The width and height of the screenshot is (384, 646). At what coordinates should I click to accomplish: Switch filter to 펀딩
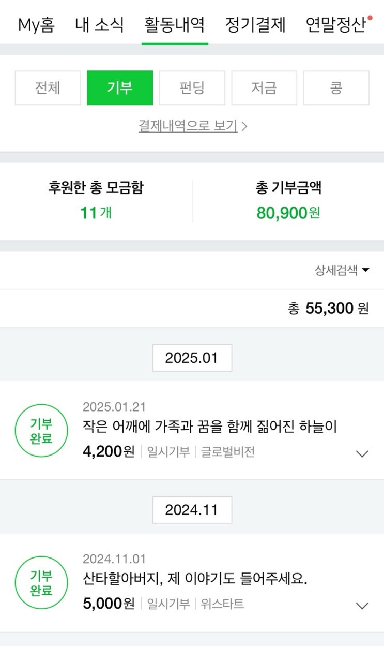[x=192, y=88]
